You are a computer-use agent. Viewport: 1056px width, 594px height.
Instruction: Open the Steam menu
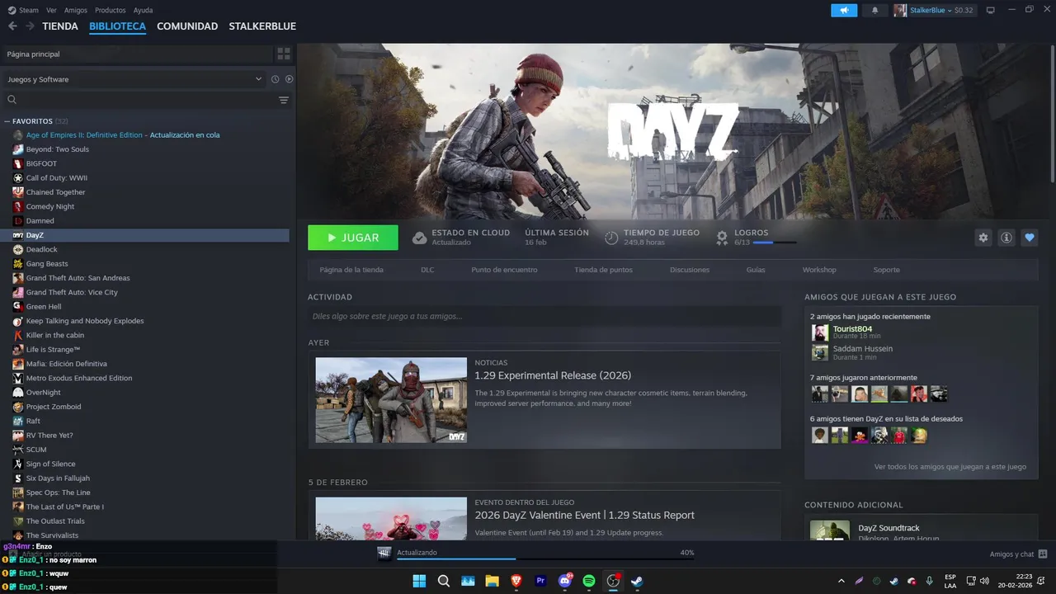click(x=23, y=10)
